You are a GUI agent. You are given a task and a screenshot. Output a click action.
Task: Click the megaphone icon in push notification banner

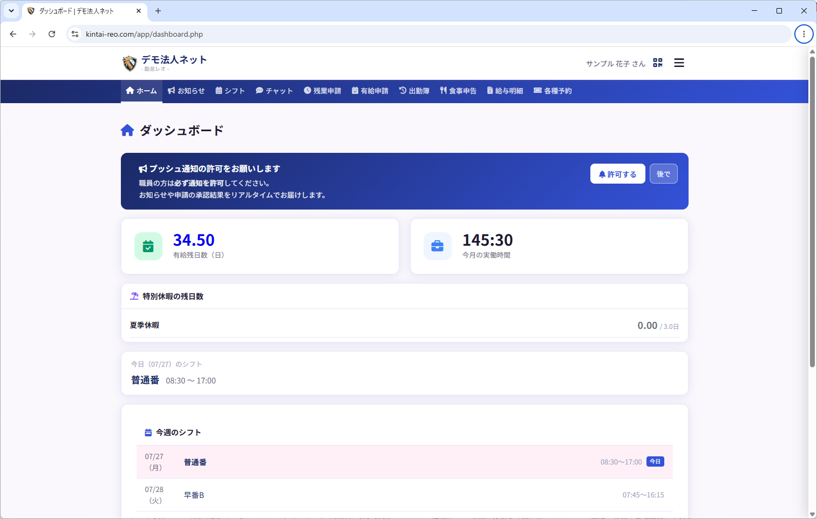(x=143, y=169)
